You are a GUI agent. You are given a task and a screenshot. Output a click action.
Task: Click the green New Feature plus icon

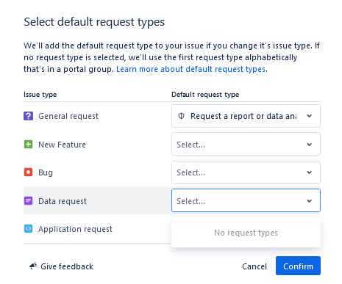28,145
